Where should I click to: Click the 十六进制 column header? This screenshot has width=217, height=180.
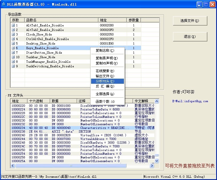(x=39, y=101)
